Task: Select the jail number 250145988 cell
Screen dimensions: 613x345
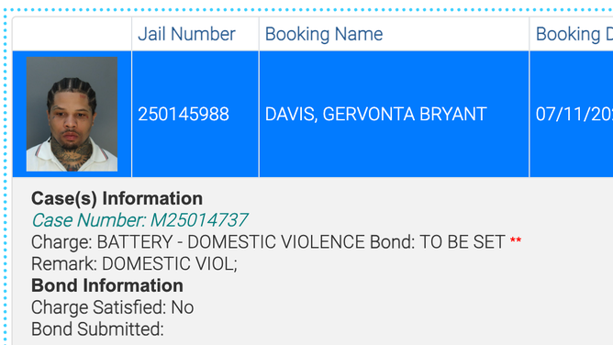Action: 195,114
